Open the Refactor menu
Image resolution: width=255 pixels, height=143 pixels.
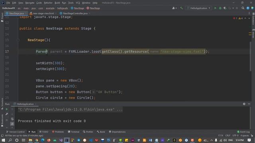coord(48,3)
